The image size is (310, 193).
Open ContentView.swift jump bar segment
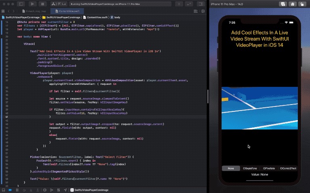(95, 17)
